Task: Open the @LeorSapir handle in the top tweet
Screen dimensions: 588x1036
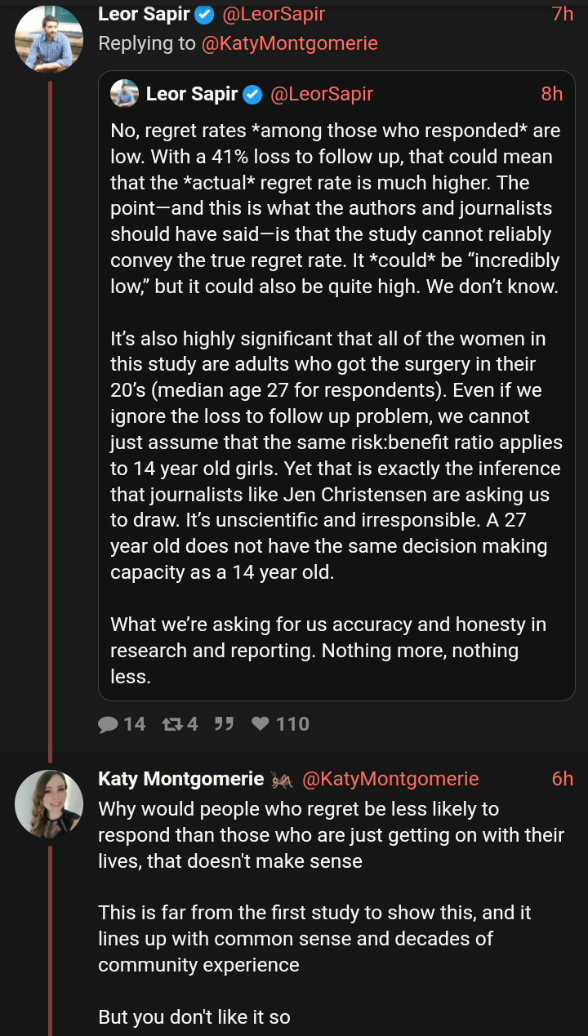Action: (274, 14)
